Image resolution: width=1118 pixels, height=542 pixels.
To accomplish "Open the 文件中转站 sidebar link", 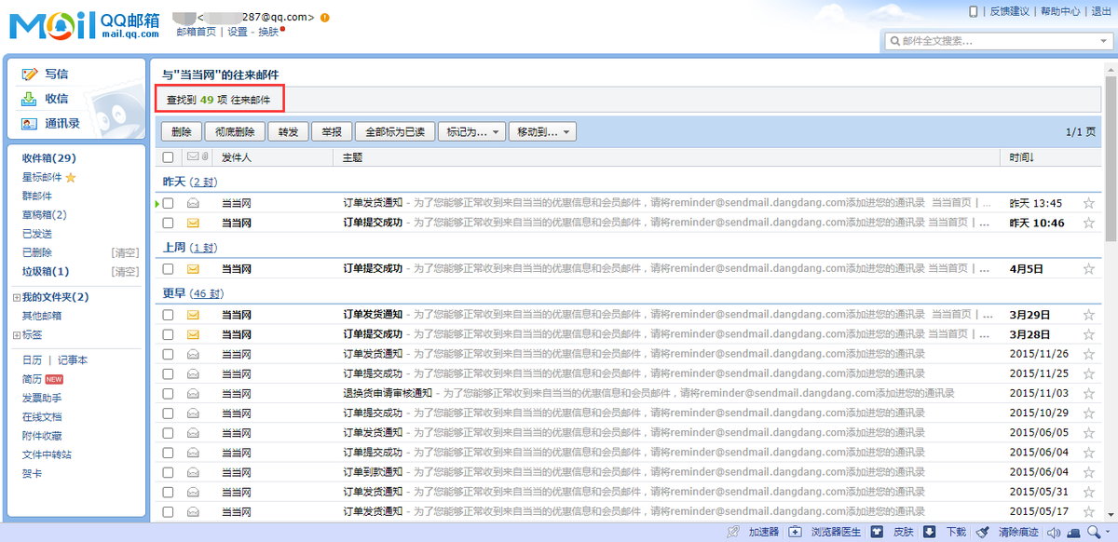I will [47, 454].
